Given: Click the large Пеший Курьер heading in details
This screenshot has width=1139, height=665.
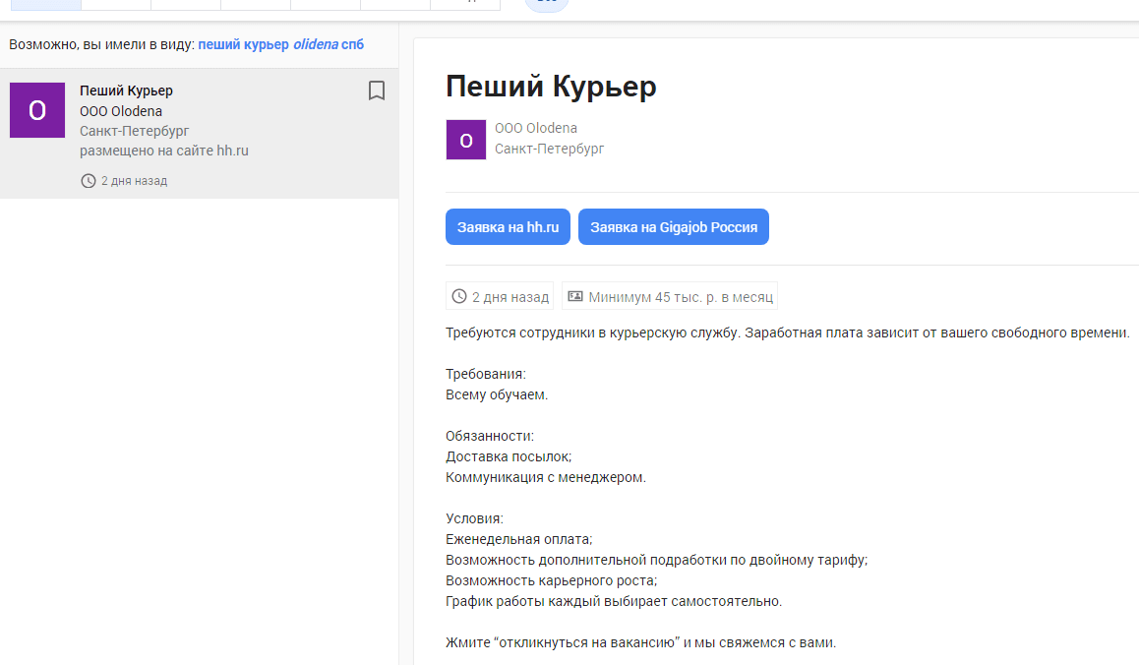Looking at the screenshot, I should coord(551,87).
